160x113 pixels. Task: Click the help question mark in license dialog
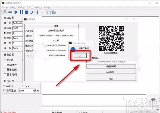pyautogui.click(x=127, y=19)
